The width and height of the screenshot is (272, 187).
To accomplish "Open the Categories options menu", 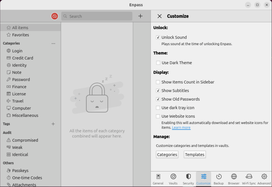I will click(x=53, y=43).
